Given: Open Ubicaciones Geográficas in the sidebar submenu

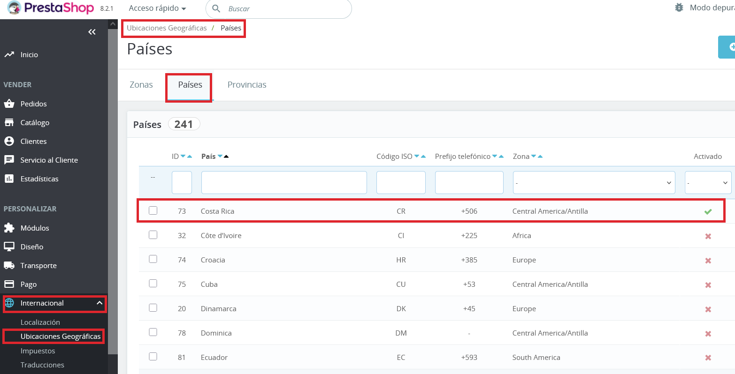Looking at the screenshot, I should click(61, 337).
